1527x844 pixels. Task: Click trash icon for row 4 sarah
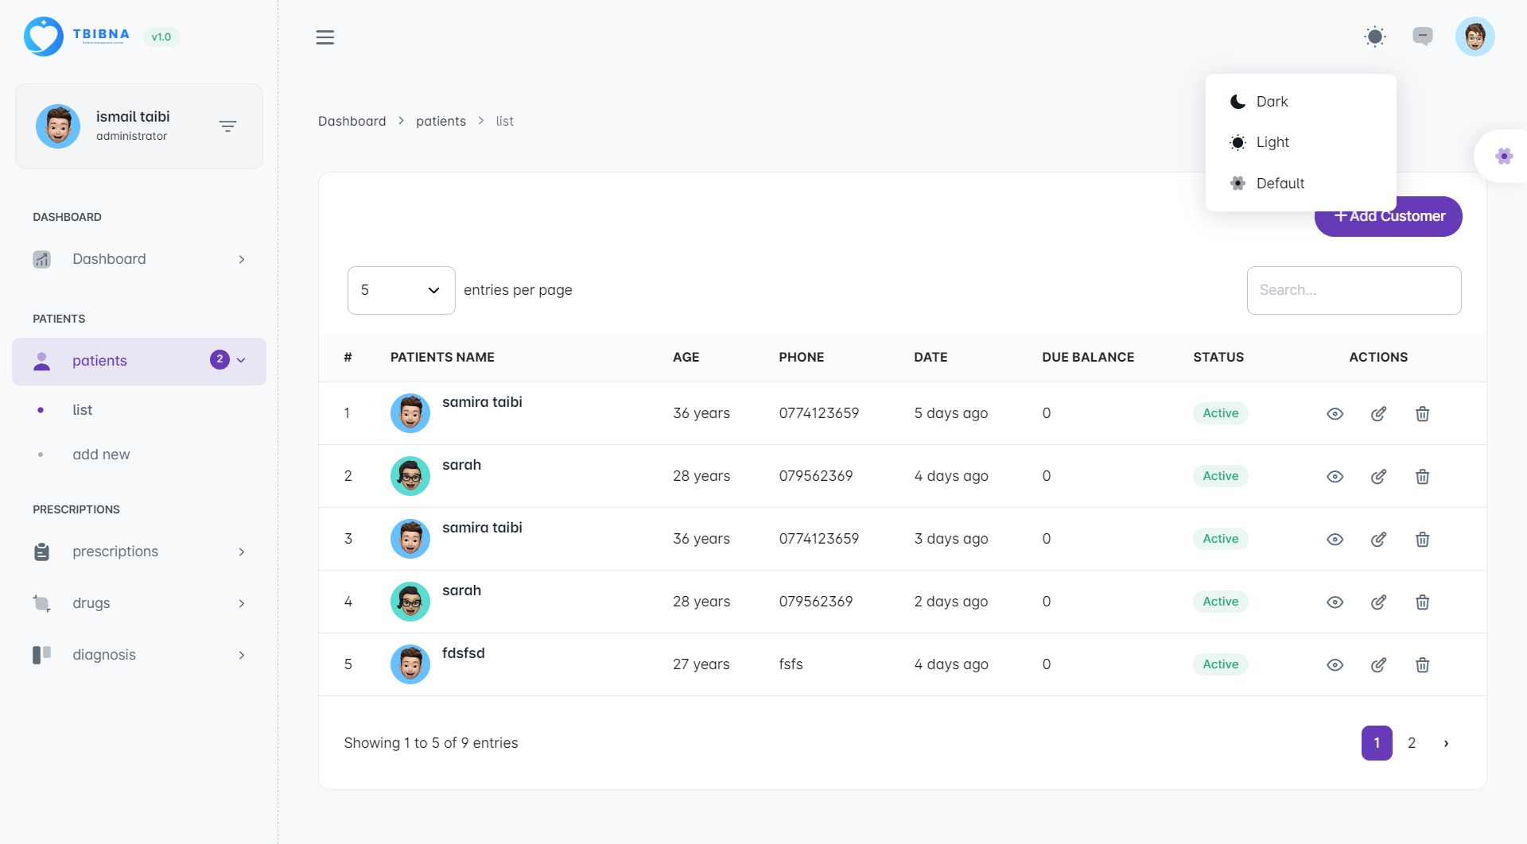pos(1422,602)
